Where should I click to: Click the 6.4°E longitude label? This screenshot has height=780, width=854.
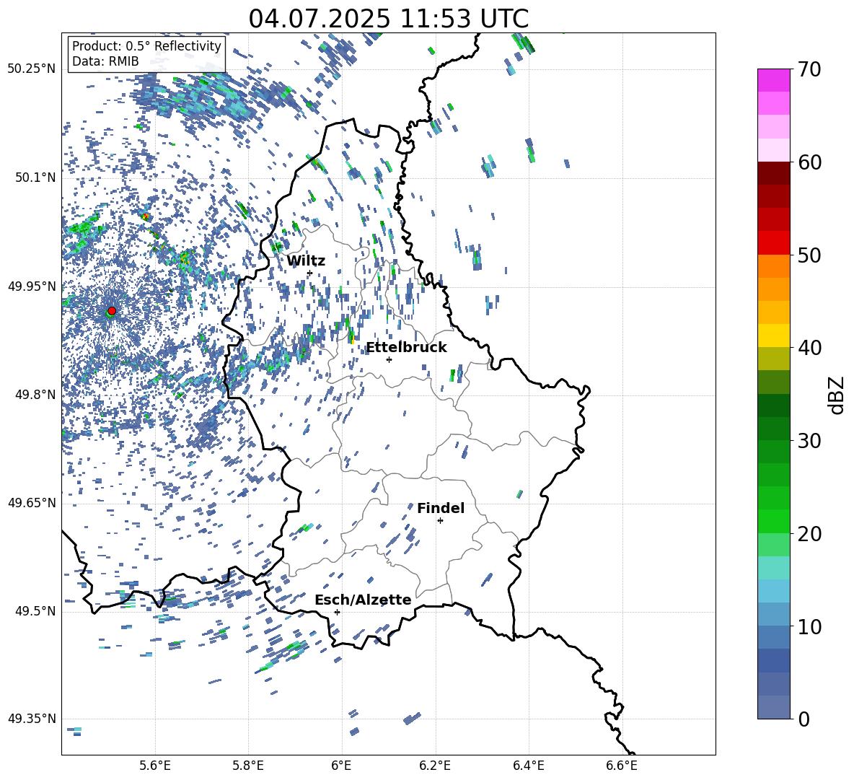tap(528, 766)
